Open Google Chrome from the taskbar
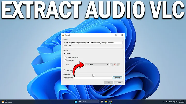 click(110, 102)
